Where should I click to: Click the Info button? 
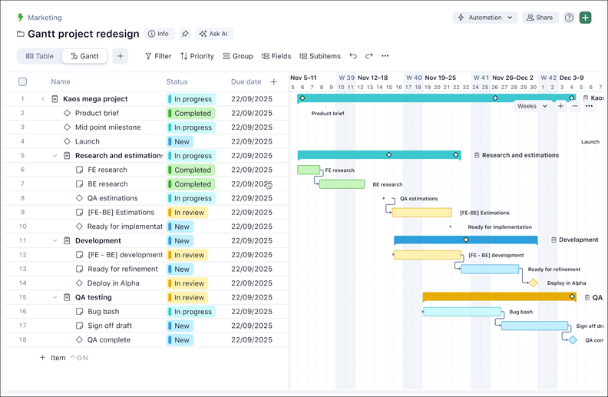pos(159,34)
